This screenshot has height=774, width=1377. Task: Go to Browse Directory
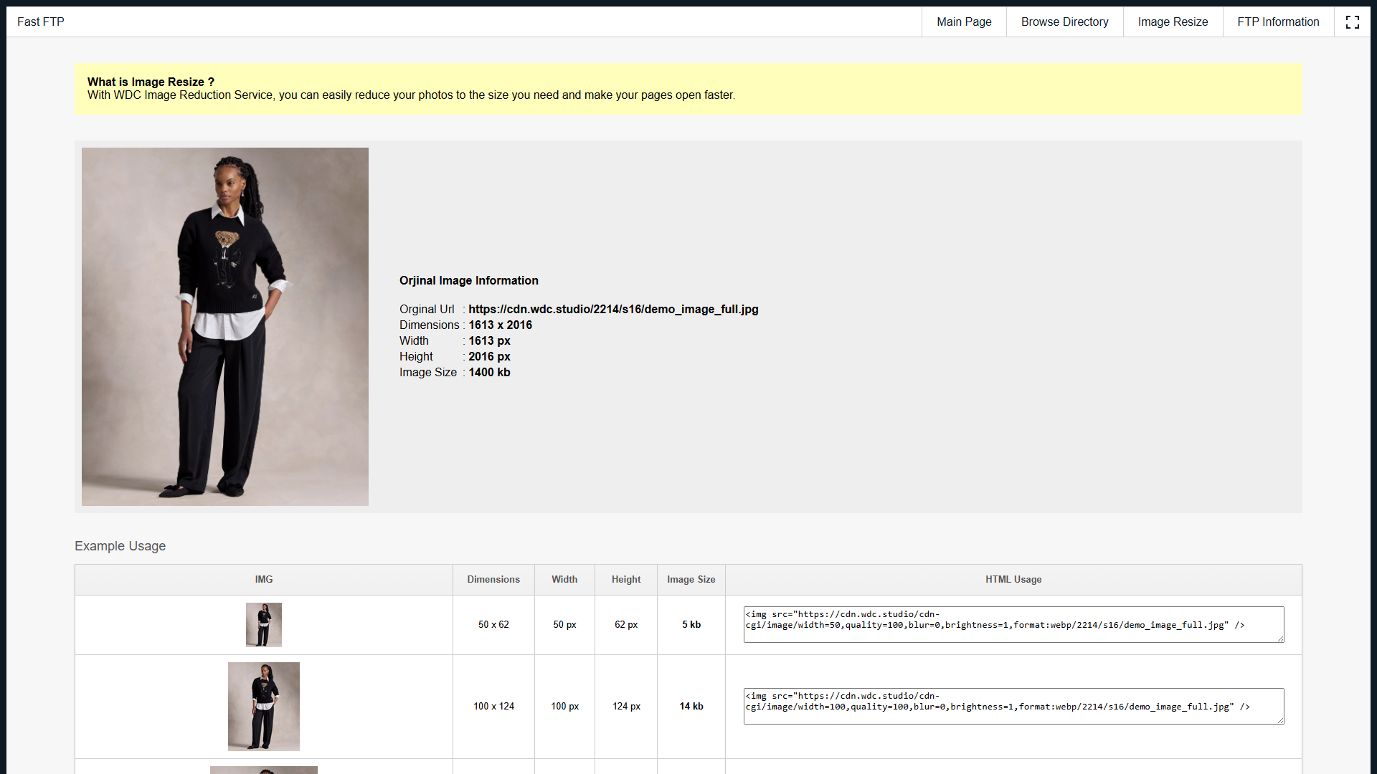(1064, 22)
